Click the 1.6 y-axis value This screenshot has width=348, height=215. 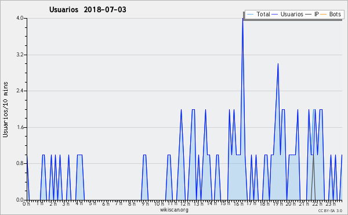tap(20, 127)
